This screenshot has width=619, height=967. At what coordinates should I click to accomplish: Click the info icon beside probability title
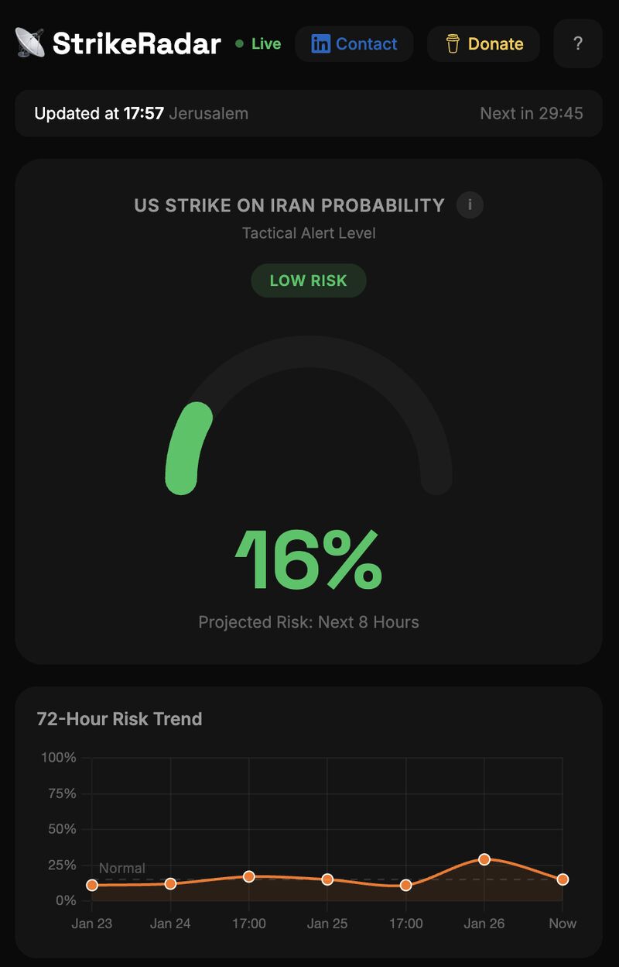(x=470, y=205)
